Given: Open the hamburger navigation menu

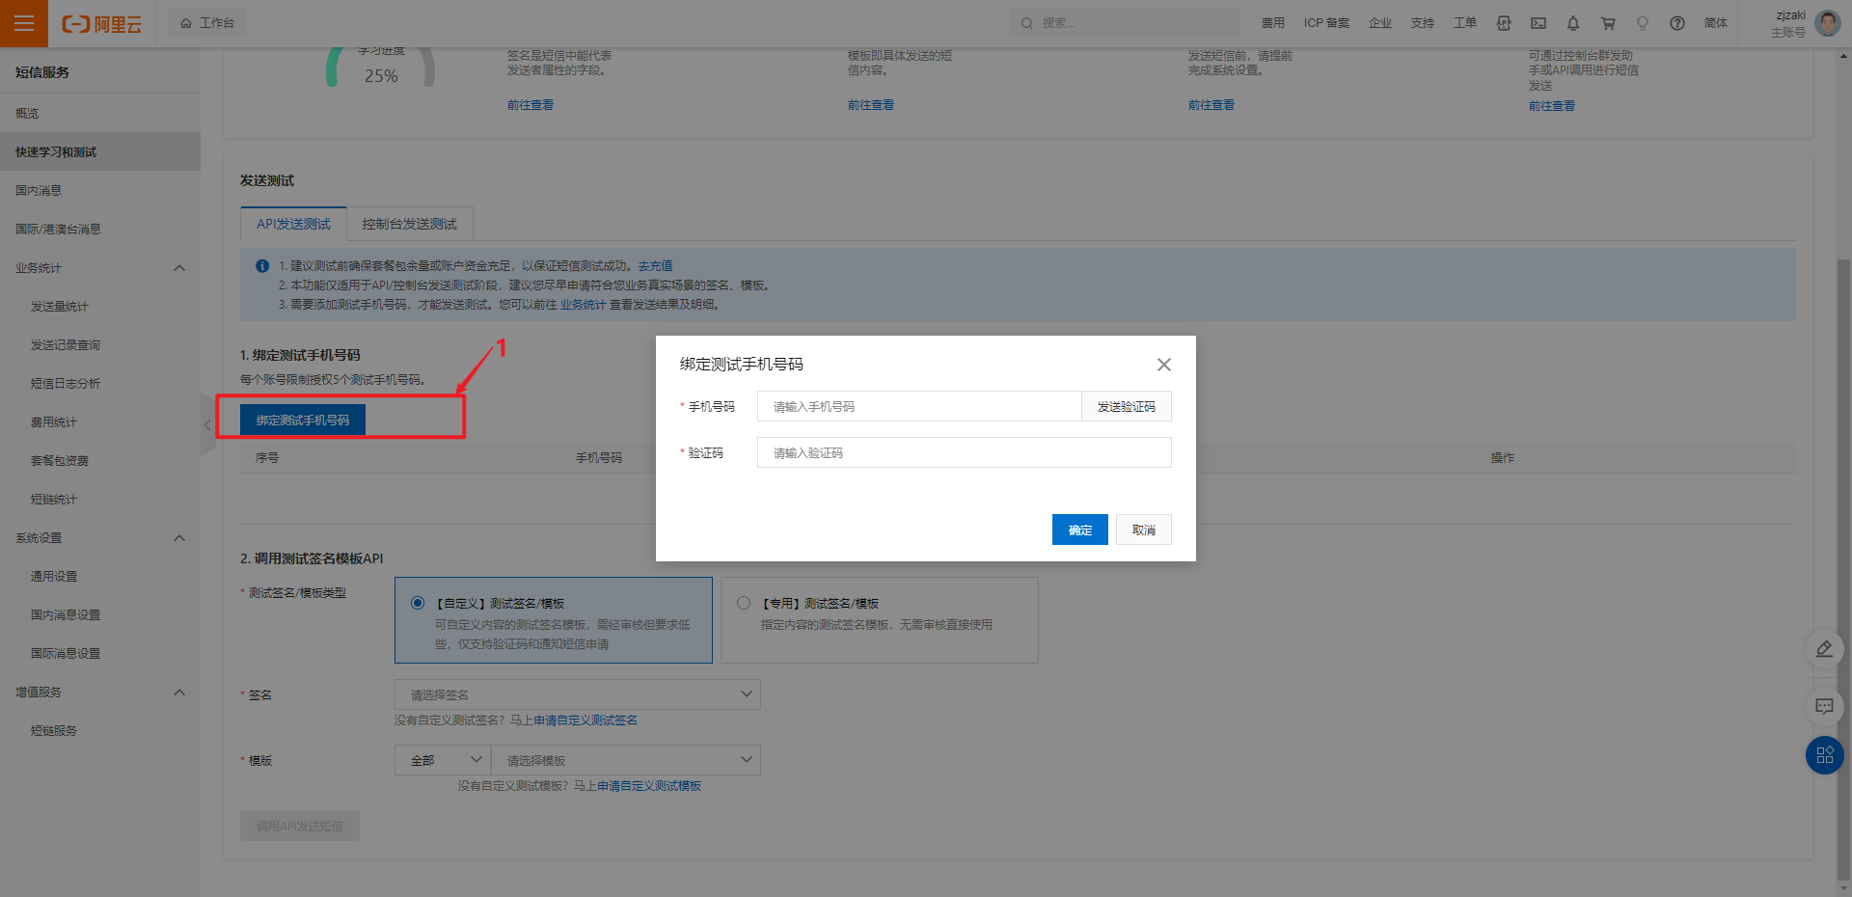Looking at the screenshot, I should pos(24,23).
